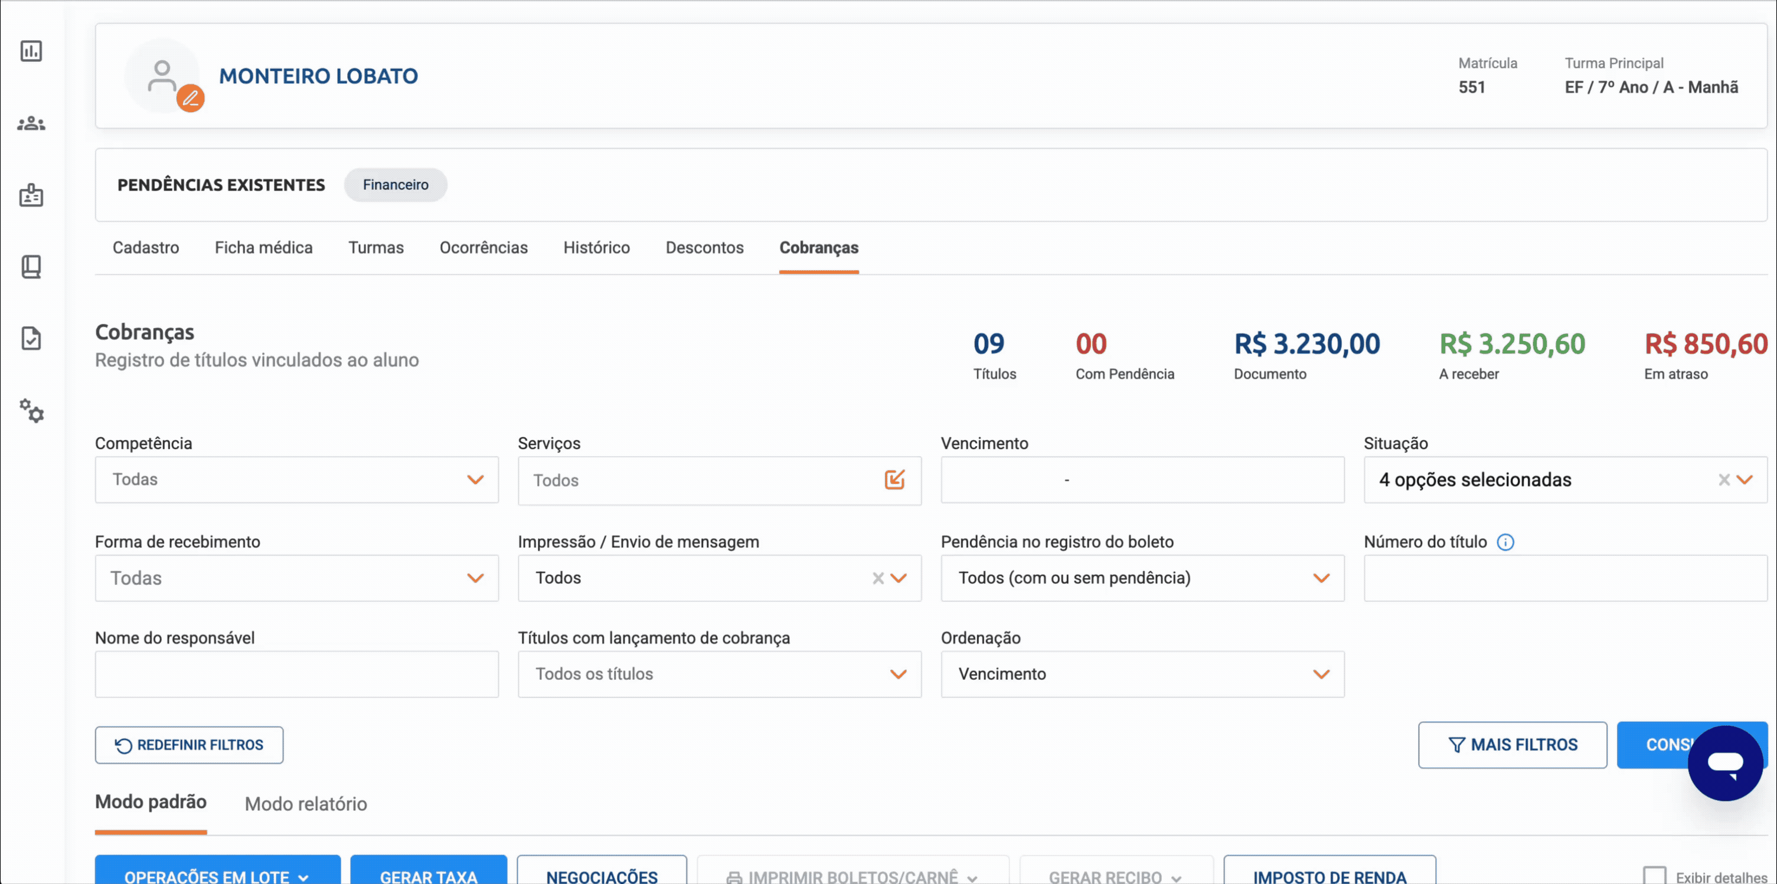Viewport: 1777px width, 884px height.
Task: Click the Imposto de renda button
Action: pyautogui.click(x=1330, y=870)
